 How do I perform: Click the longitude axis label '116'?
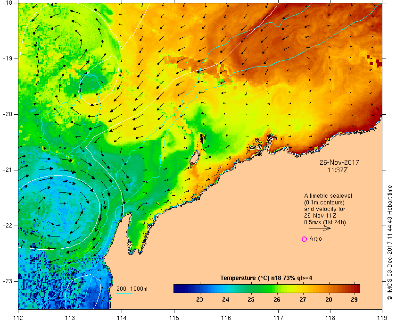click(226, 318)
